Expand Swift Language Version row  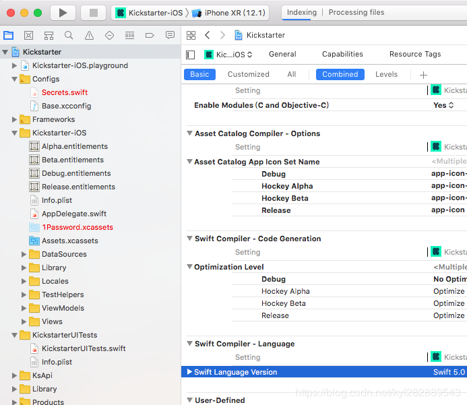point(189,372)
